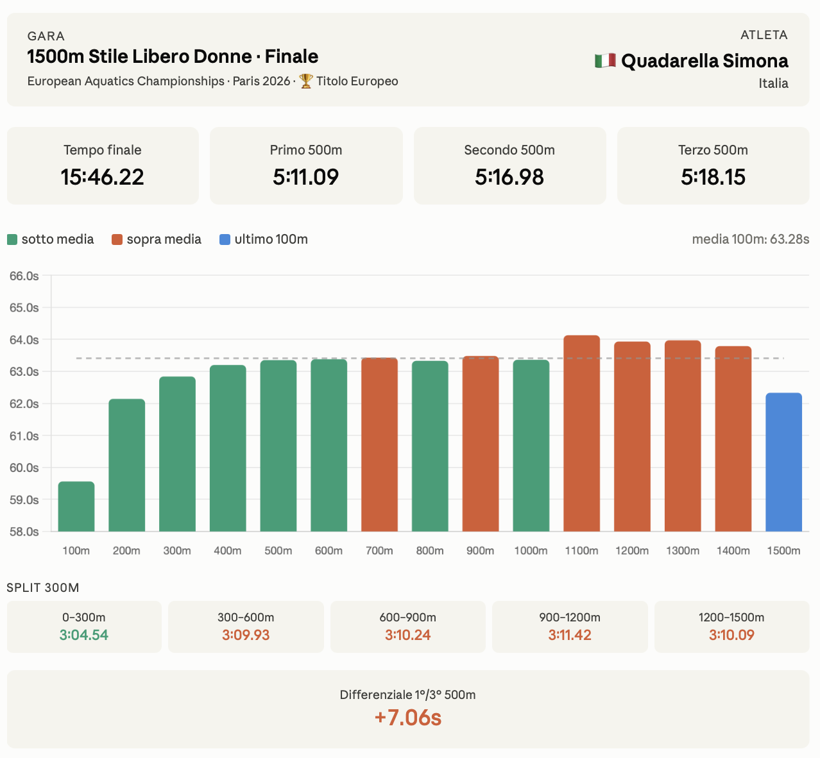Click the ultimo 100m legend label

coord(271,239)
